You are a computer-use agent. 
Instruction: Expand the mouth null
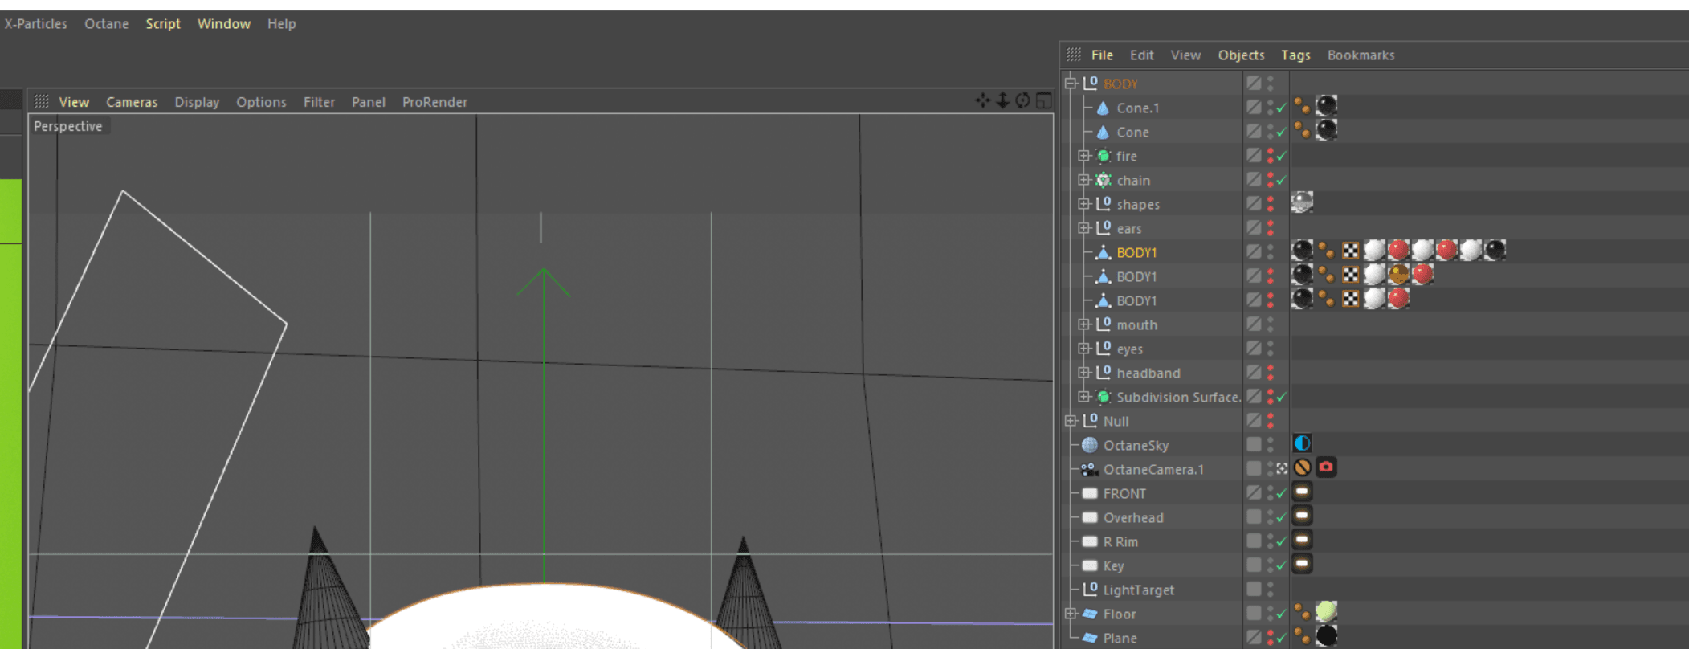1083,324
